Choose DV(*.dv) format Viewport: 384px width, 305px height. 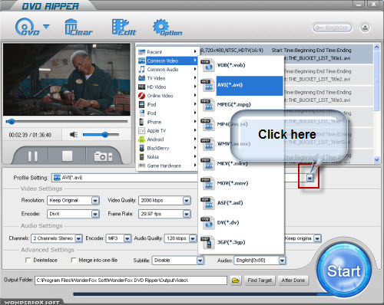(241, 223)
